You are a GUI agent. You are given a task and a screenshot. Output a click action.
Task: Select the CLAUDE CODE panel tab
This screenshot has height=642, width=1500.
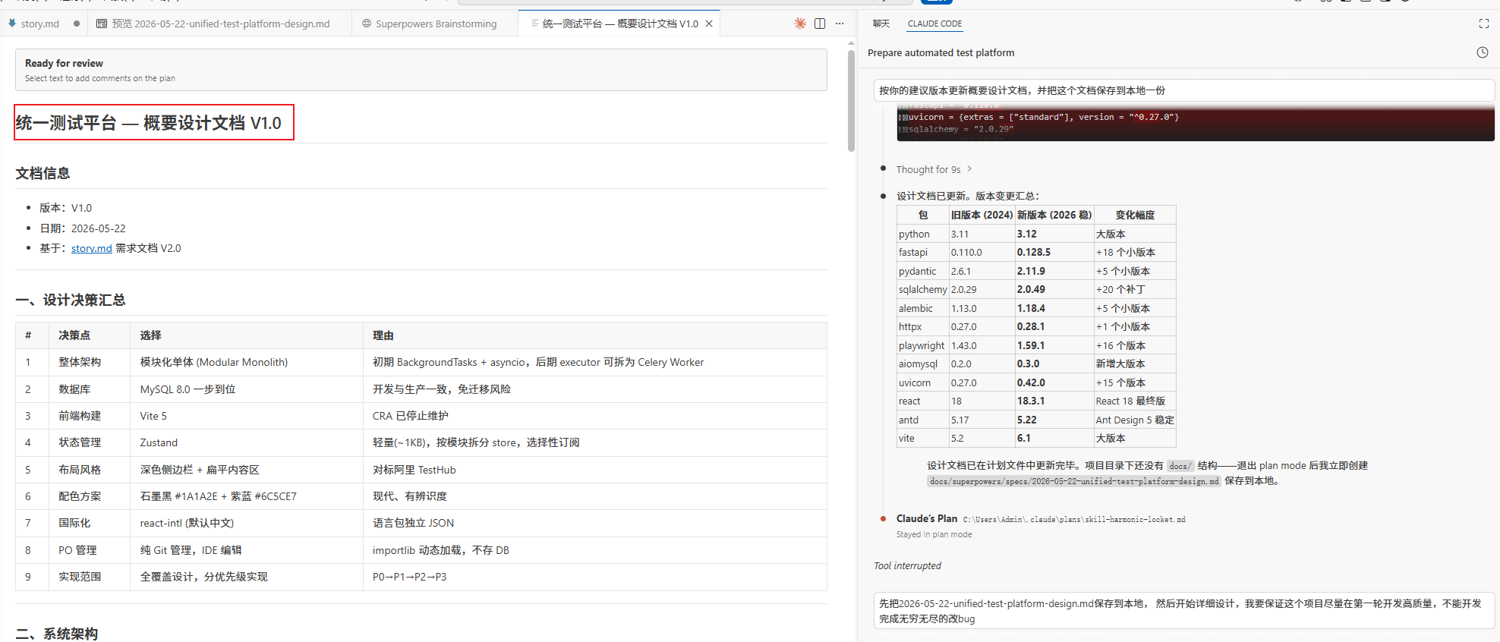pos(934,24)
